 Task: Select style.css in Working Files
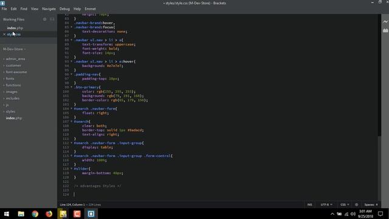(x=14, y=34)
